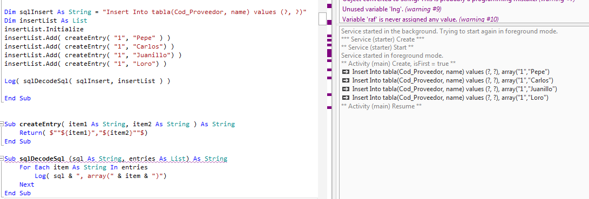
Task: Place cursor on "Dim sqlInsert As String" line
Action: pyautogui.click(x=156, y=12)
